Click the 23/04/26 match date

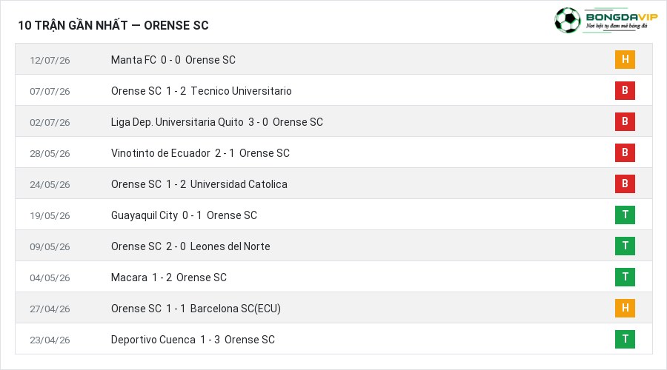(x=50, y=340)
